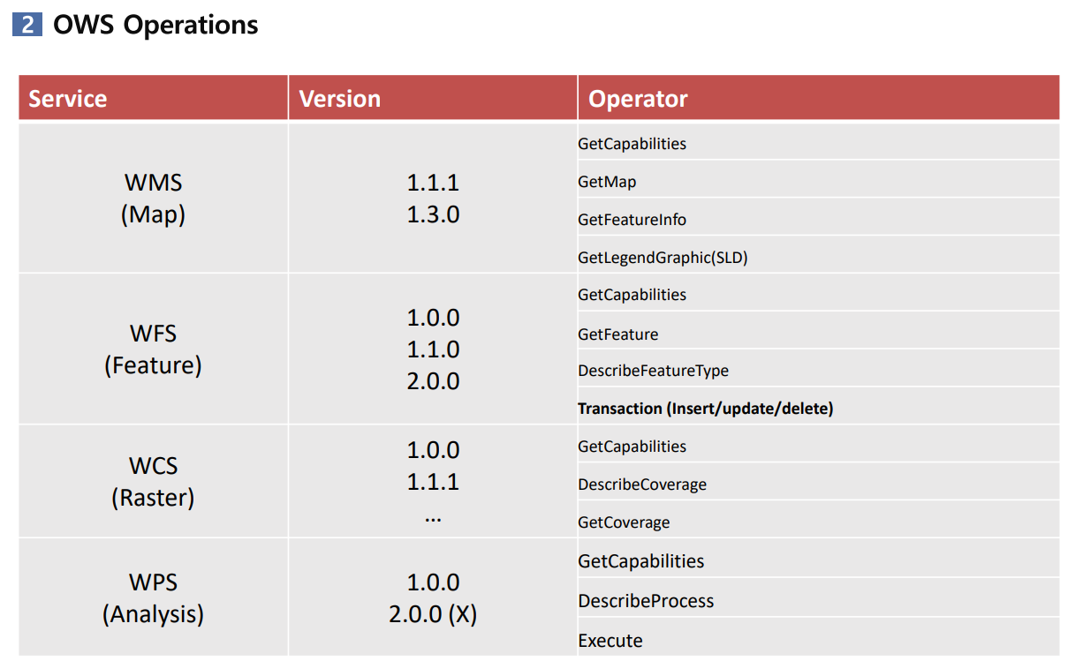This screenshot has height=661, width=1068.
Task: Select the "Execute" operator cell
Action: tap(819, 638)
